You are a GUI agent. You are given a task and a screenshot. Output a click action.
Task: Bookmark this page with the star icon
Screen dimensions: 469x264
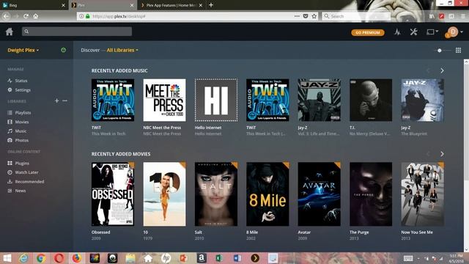click(x=314, y=16)
